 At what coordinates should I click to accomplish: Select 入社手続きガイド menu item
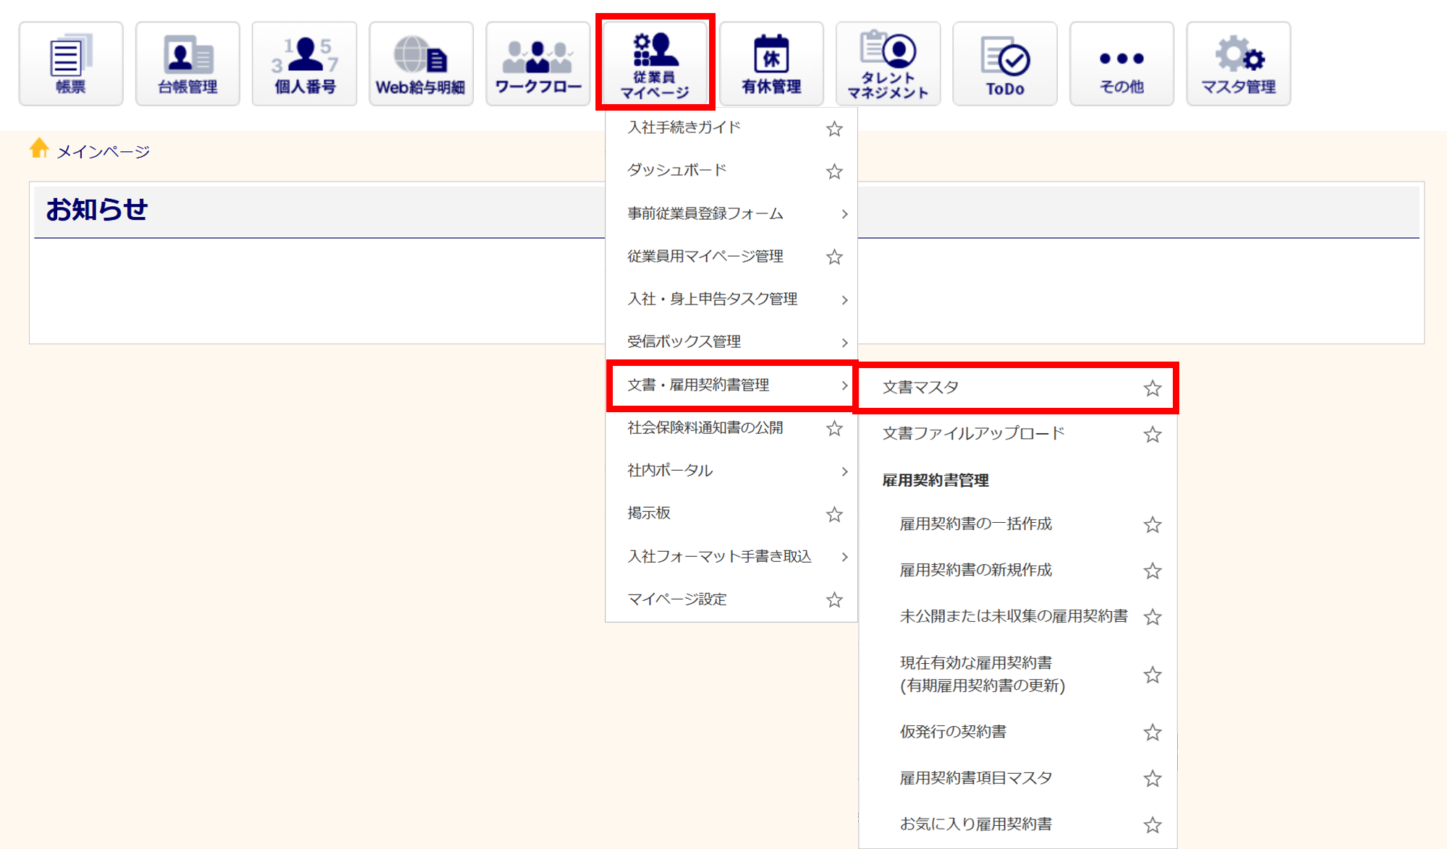tap(684, 128)
